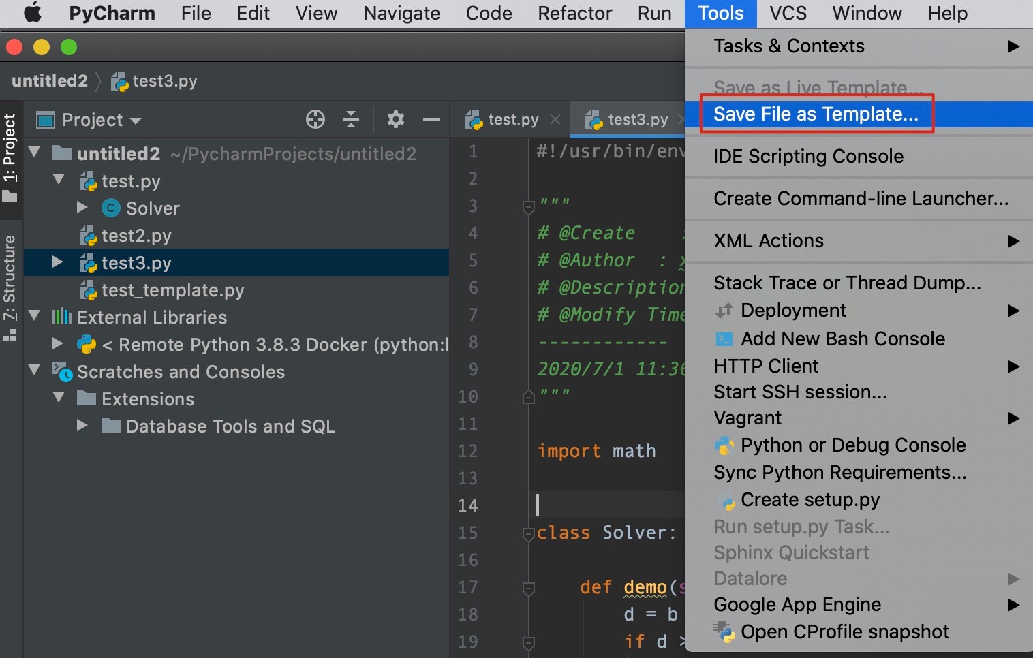This screenshot has width=1033, height=658.
Task: Hide the Project panel with minus icon
Action: tap(431, 120)
